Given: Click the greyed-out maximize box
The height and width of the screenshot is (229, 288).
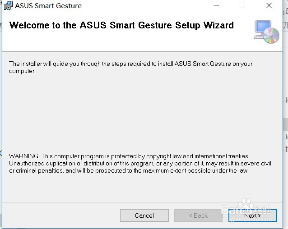Looking at the screenshot, I should [242, 5].
